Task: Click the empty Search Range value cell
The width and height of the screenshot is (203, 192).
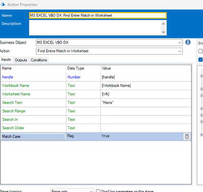Action: pos(146,111)
